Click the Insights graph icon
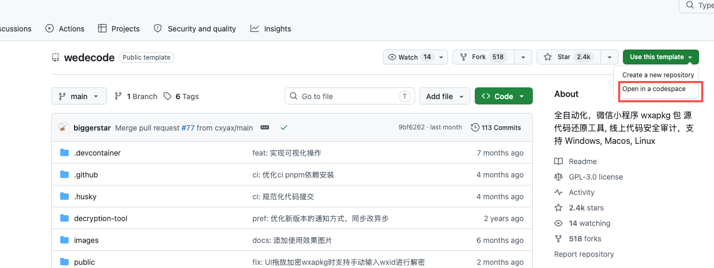 (255, 29)
